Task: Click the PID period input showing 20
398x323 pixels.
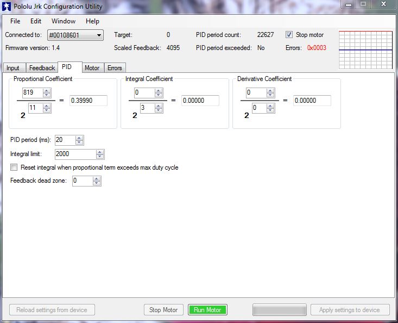Action: tap(65, 140)
